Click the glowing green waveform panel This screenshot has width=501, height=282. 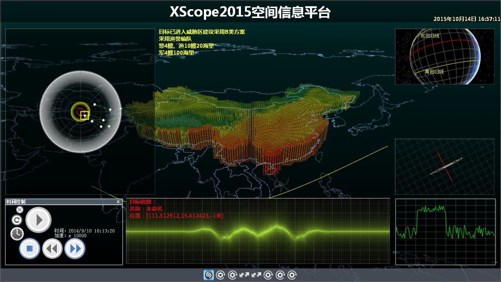(258, 231)
